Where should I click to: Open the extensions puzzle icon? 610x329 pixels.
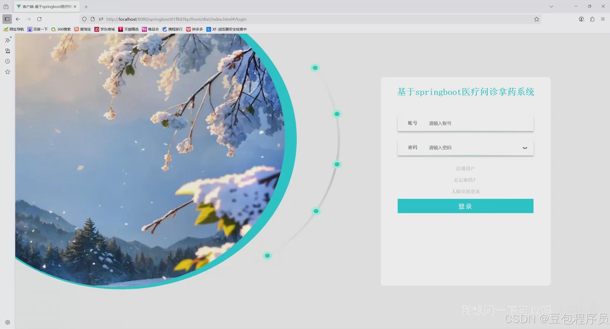592,19
